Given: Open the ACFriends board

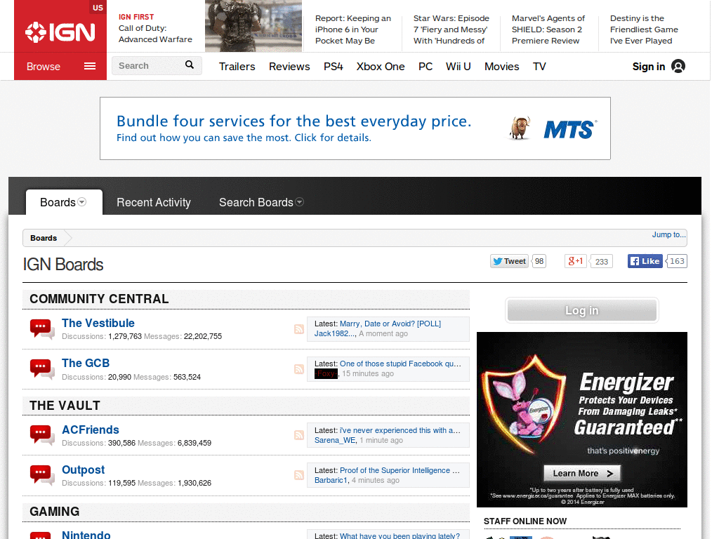Looking at the screenshot, I should coord(91,430).
